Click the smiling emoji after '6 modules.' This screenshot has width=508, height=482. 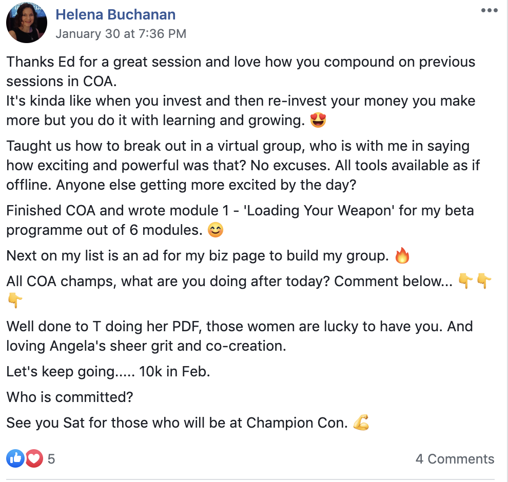coord(216,230)
